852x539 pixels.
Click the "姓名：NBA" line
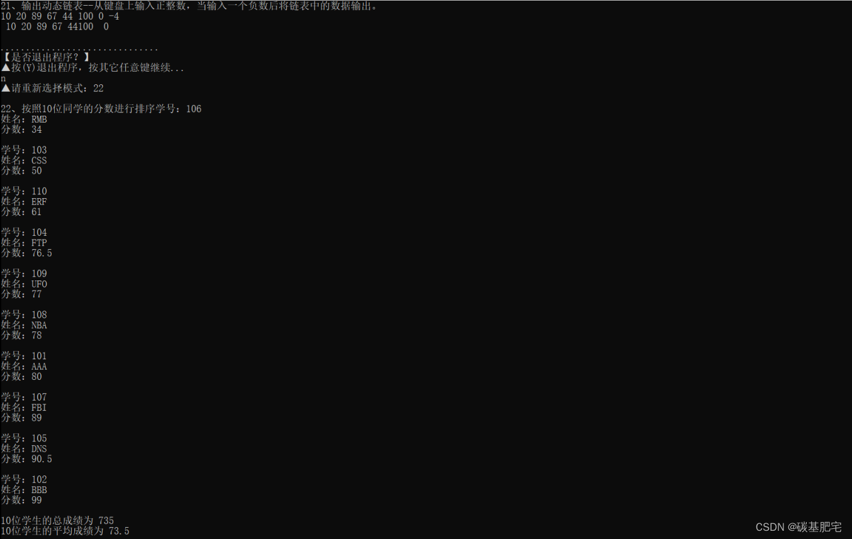(24, 325)
